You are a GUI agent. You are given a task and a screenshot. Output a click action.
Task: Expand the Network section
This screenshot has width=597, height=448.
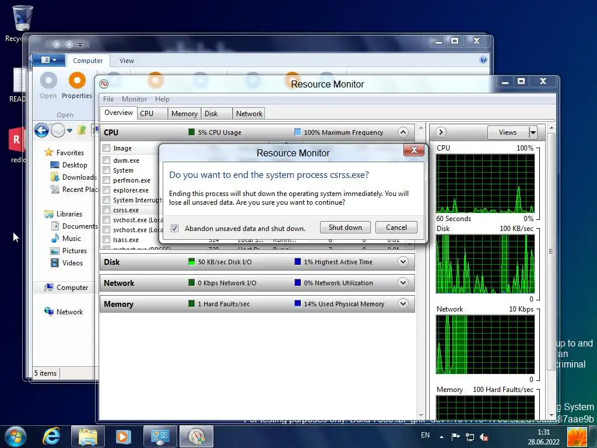403,283
